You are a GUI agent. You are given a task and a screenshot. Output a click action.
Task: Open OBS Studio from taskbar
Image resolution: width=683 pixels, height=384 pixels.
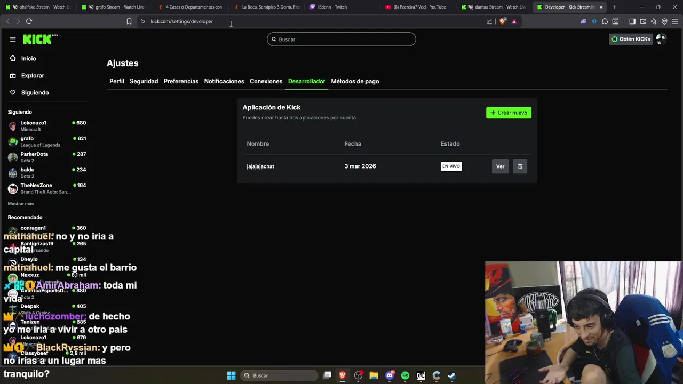358,375
